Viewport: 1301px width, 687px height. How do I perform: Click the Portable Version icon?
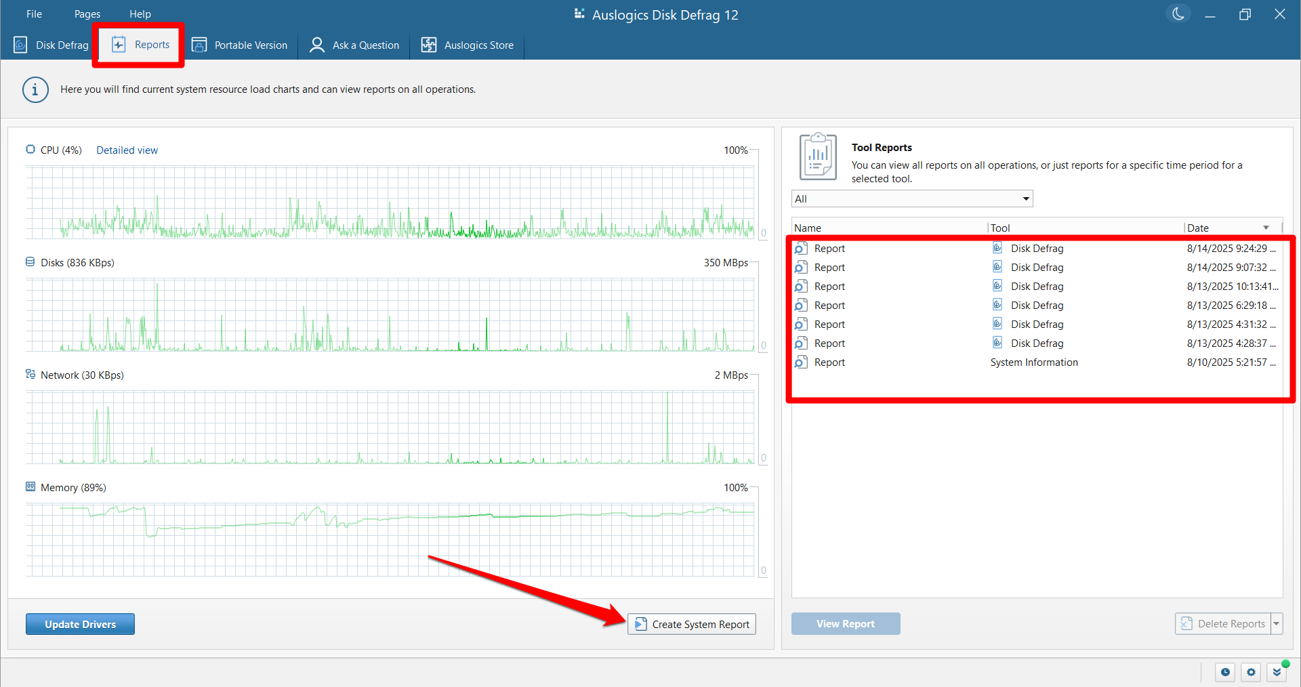point(199,45)
